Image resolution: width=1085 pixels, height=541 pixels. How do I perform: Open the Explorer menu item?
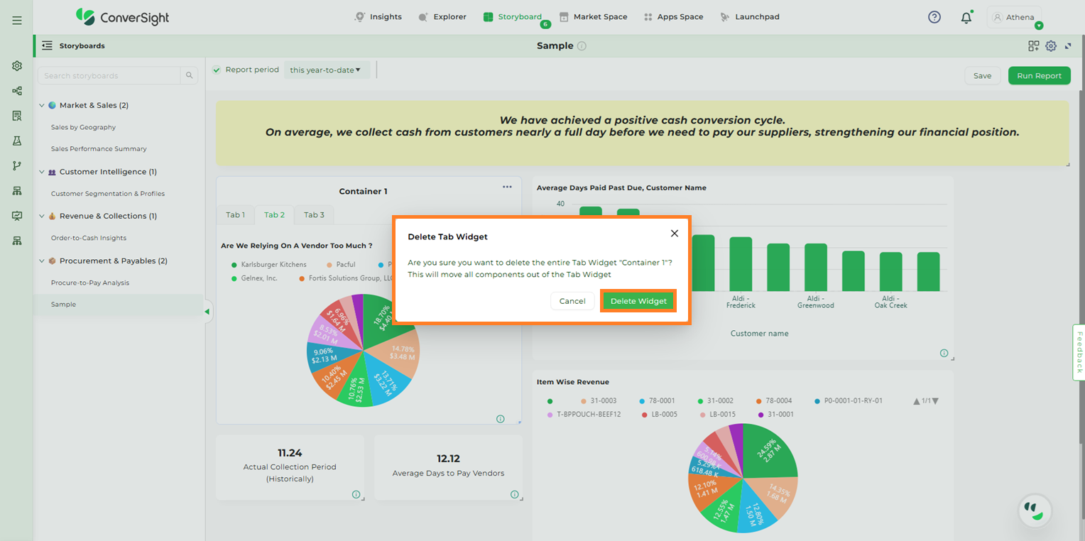tap(442, 17)
